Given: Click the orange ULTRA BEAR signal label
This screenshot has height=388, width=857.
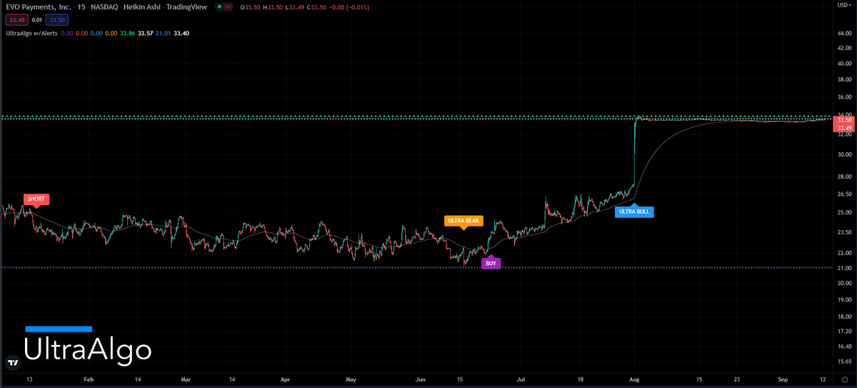Looking at the screenshot, I should (463, 221).
